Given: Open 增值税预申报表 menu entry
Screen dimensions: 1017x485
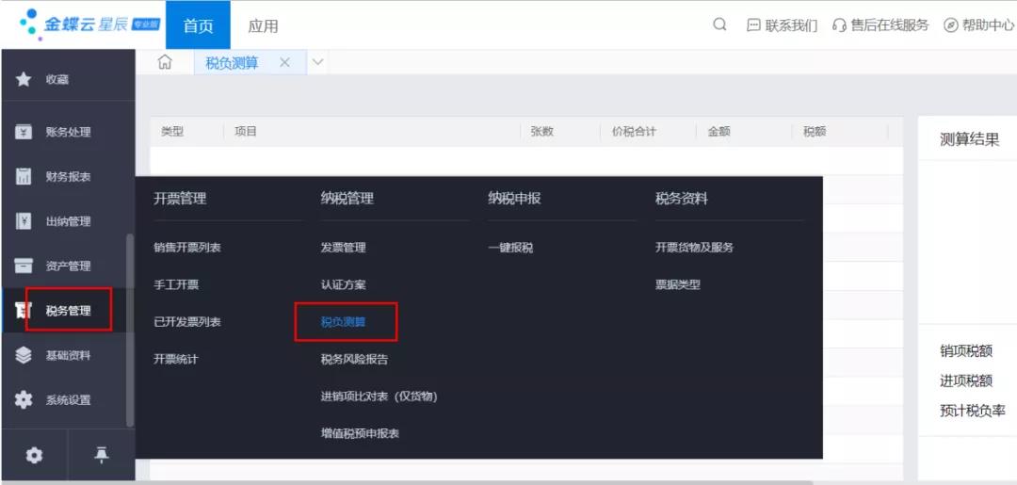Looking at the screenshot, I should coord(360,433).
